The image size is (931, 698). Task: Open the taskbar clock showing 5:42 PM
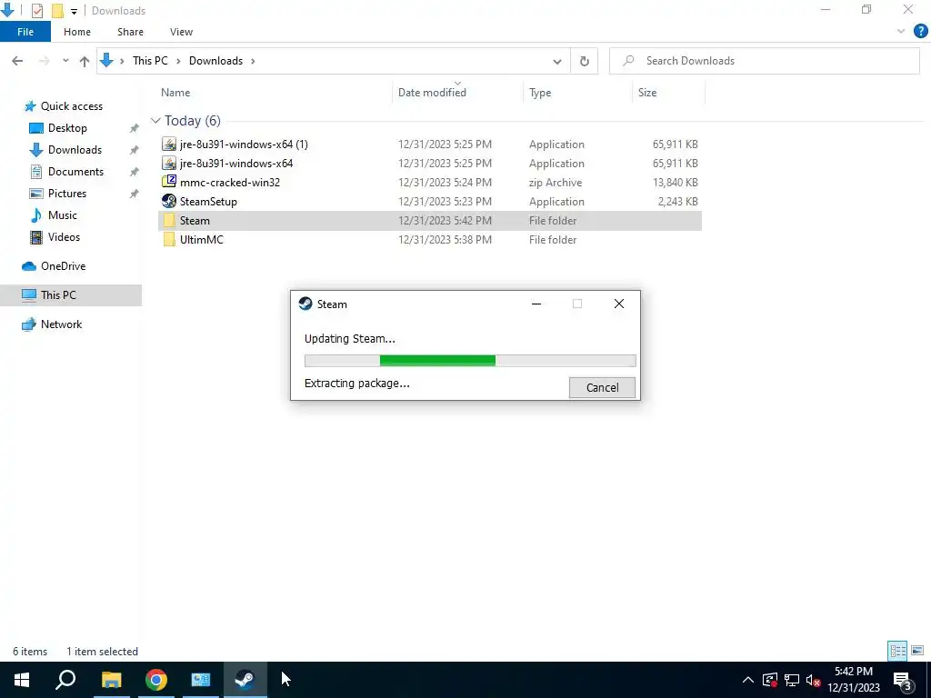point(854,680)
